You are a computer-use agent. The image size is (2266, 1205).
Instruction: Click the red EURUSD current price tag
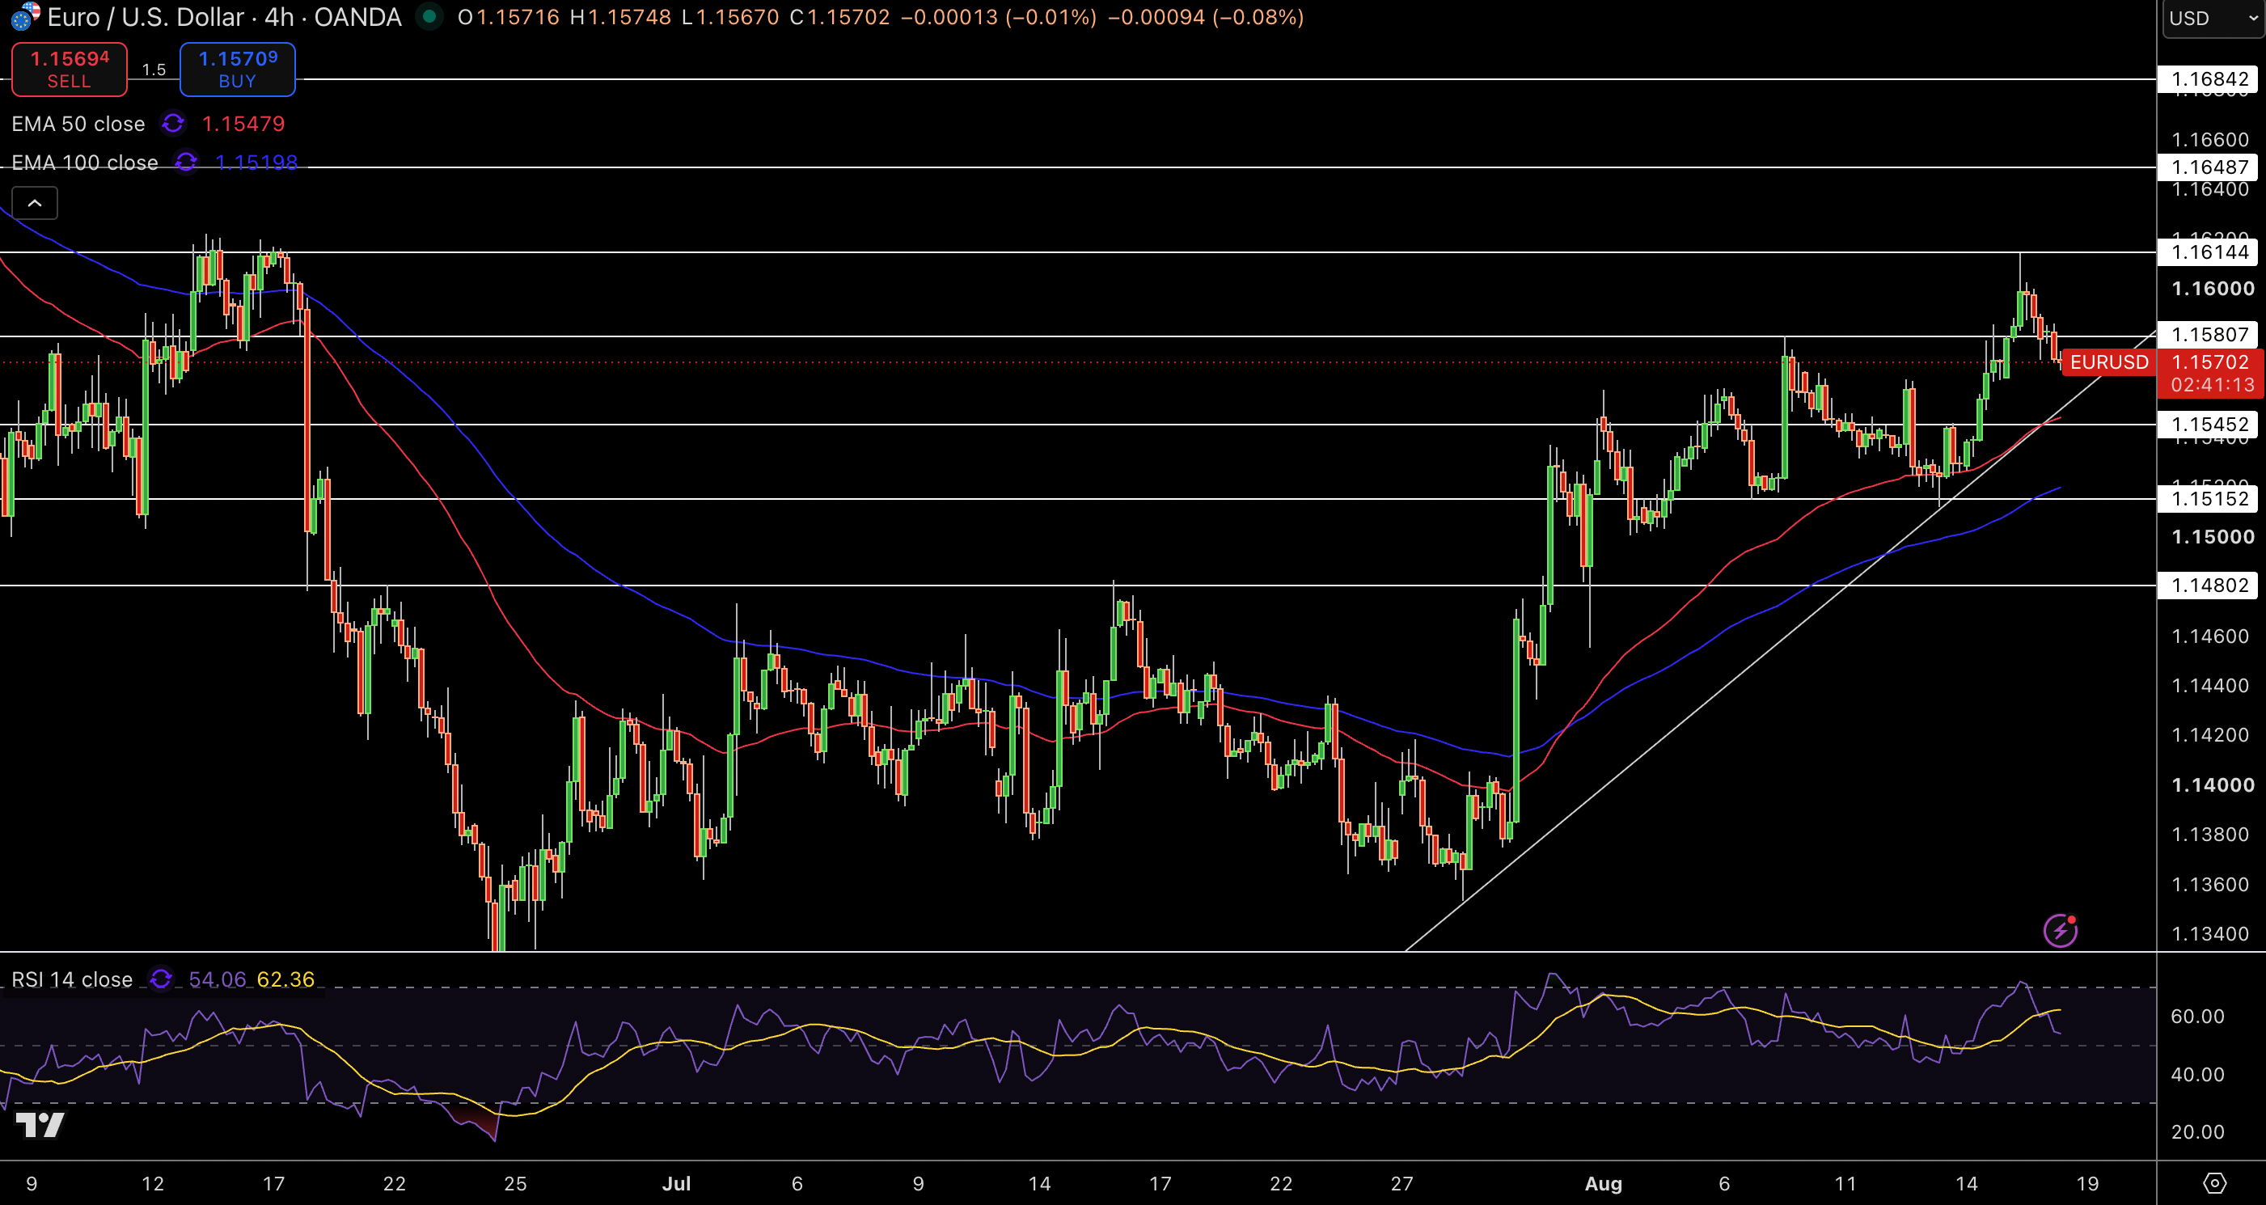click(2108, 361)
